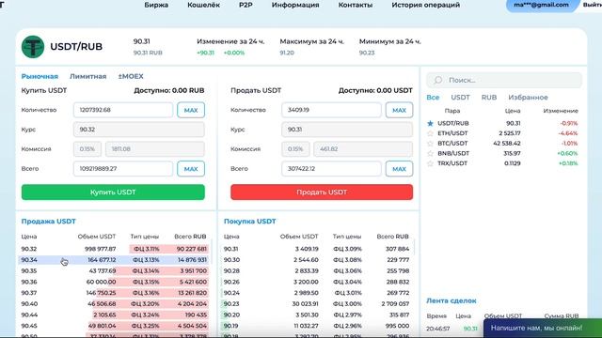
Task: Click the buy Курс field 90.32
Action: coord(139,130)
